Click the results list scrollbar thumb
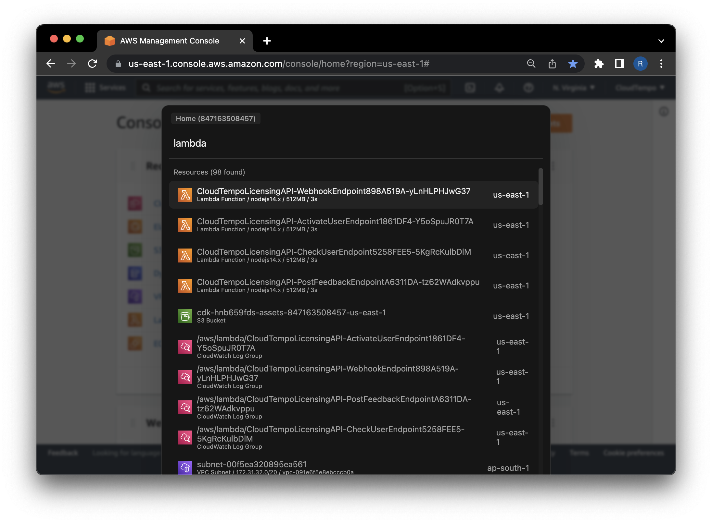 click(540, 186)
